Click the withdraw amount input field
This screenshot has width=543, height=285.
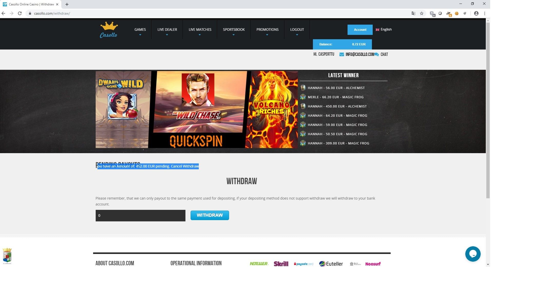coord(140,215)
